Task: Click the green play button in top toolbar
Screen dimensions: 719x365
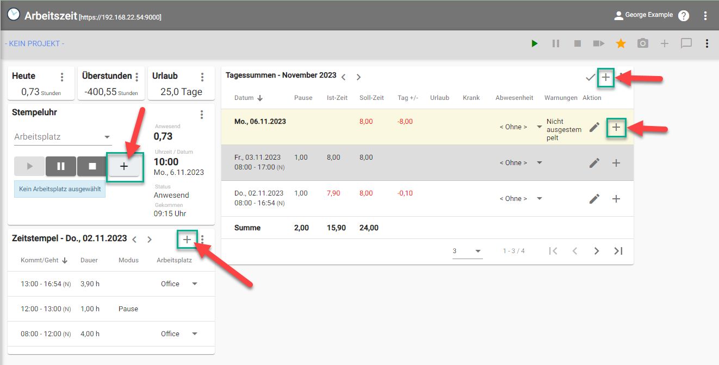Action: point(535,43)
